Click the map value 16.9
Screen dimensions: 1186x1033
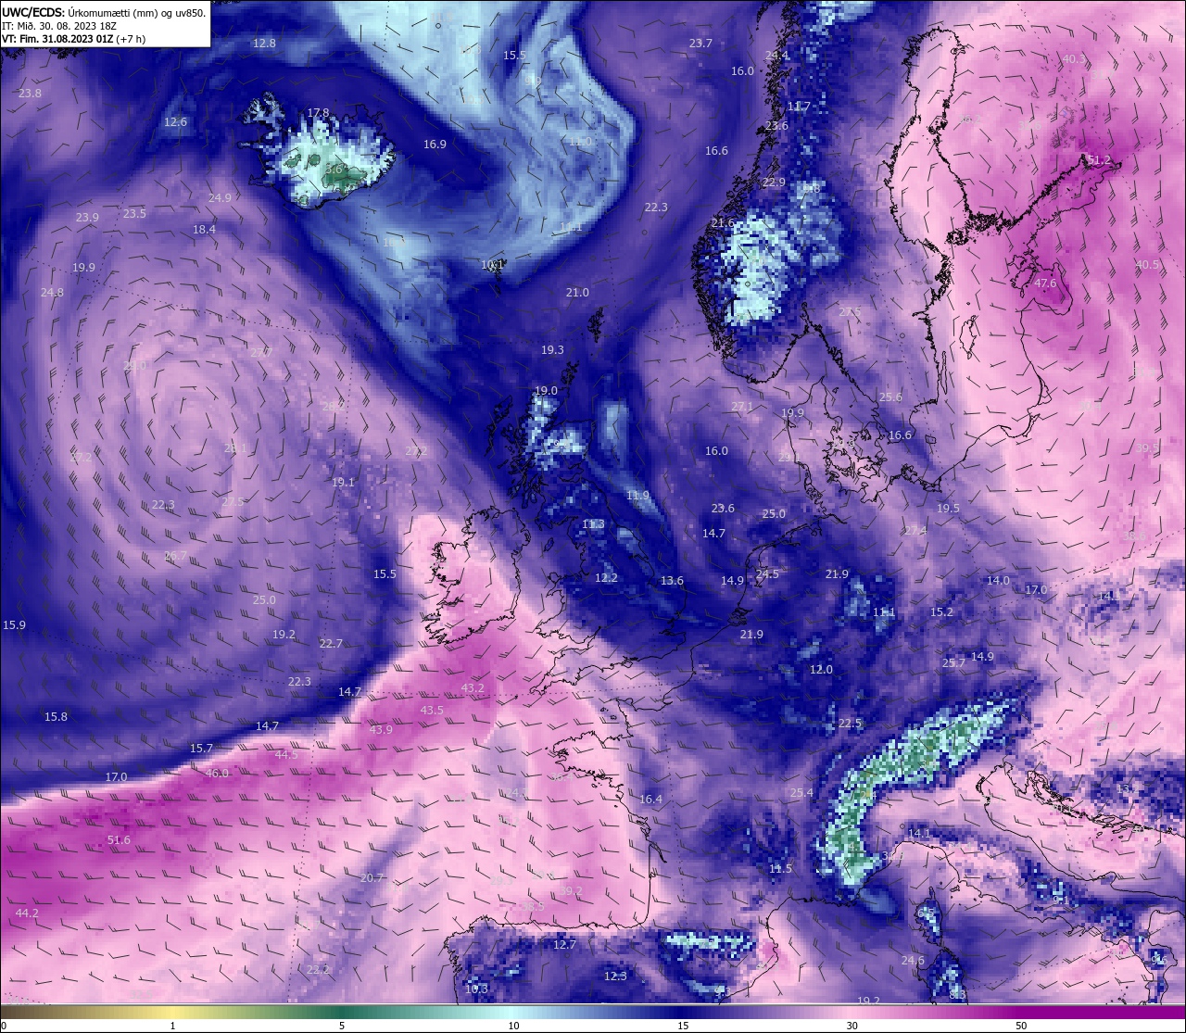point(435,145)
